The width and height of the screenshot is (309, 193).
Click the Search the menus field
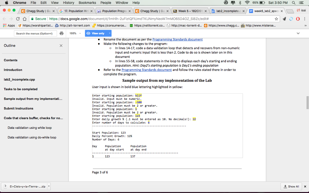coord(34,33)
